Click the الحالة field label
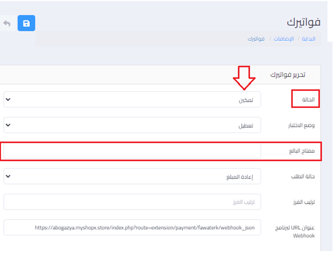 (x=306, y=99)
